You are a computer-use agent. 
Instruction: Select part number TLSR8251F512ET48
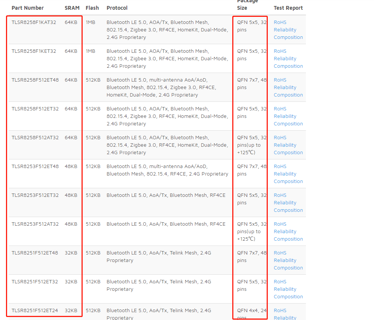[35, 253]
